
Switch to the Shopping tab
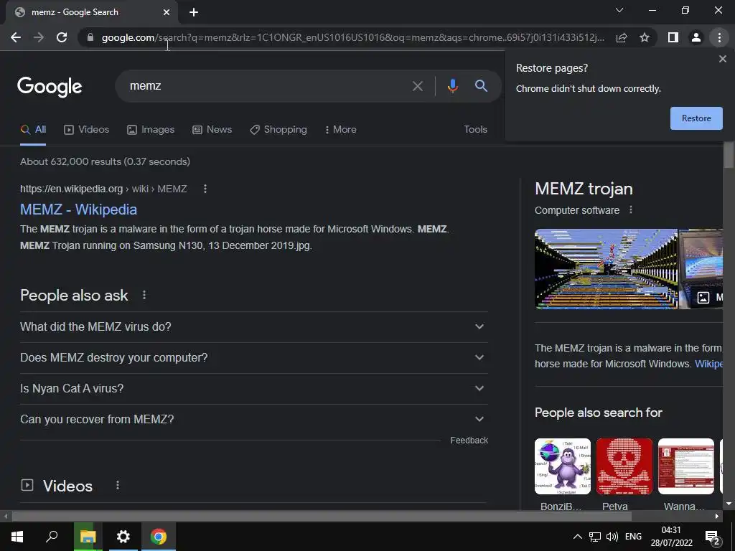[278, 130]
